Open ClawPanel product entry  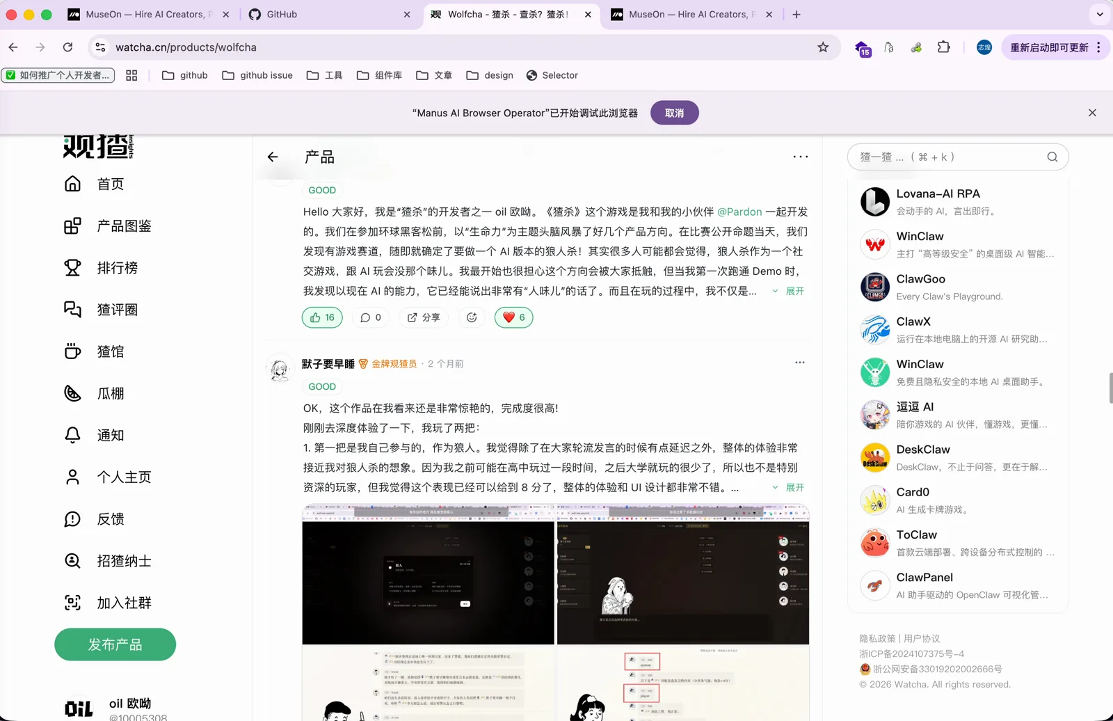point(958,585)
